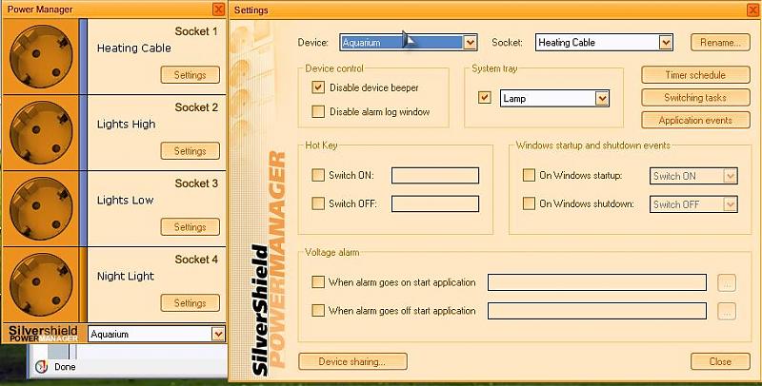Toggle the Socket 3 Lights Low outlet icon
The image size is (762, 386).
[41, 208]
